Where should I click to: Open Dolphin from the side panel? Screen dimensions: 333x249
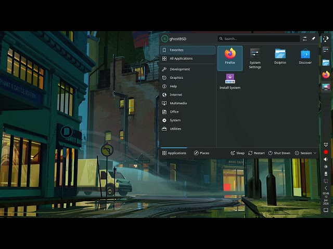click(326, 62)
